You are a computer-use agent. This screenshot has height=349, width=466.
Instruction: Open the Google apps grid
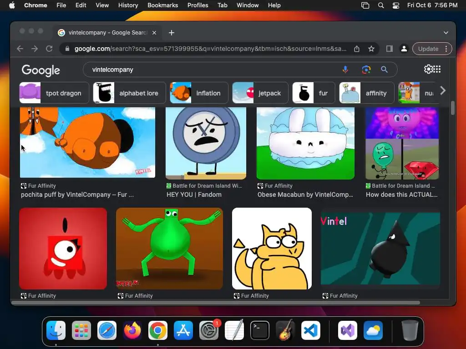point(437,69)
